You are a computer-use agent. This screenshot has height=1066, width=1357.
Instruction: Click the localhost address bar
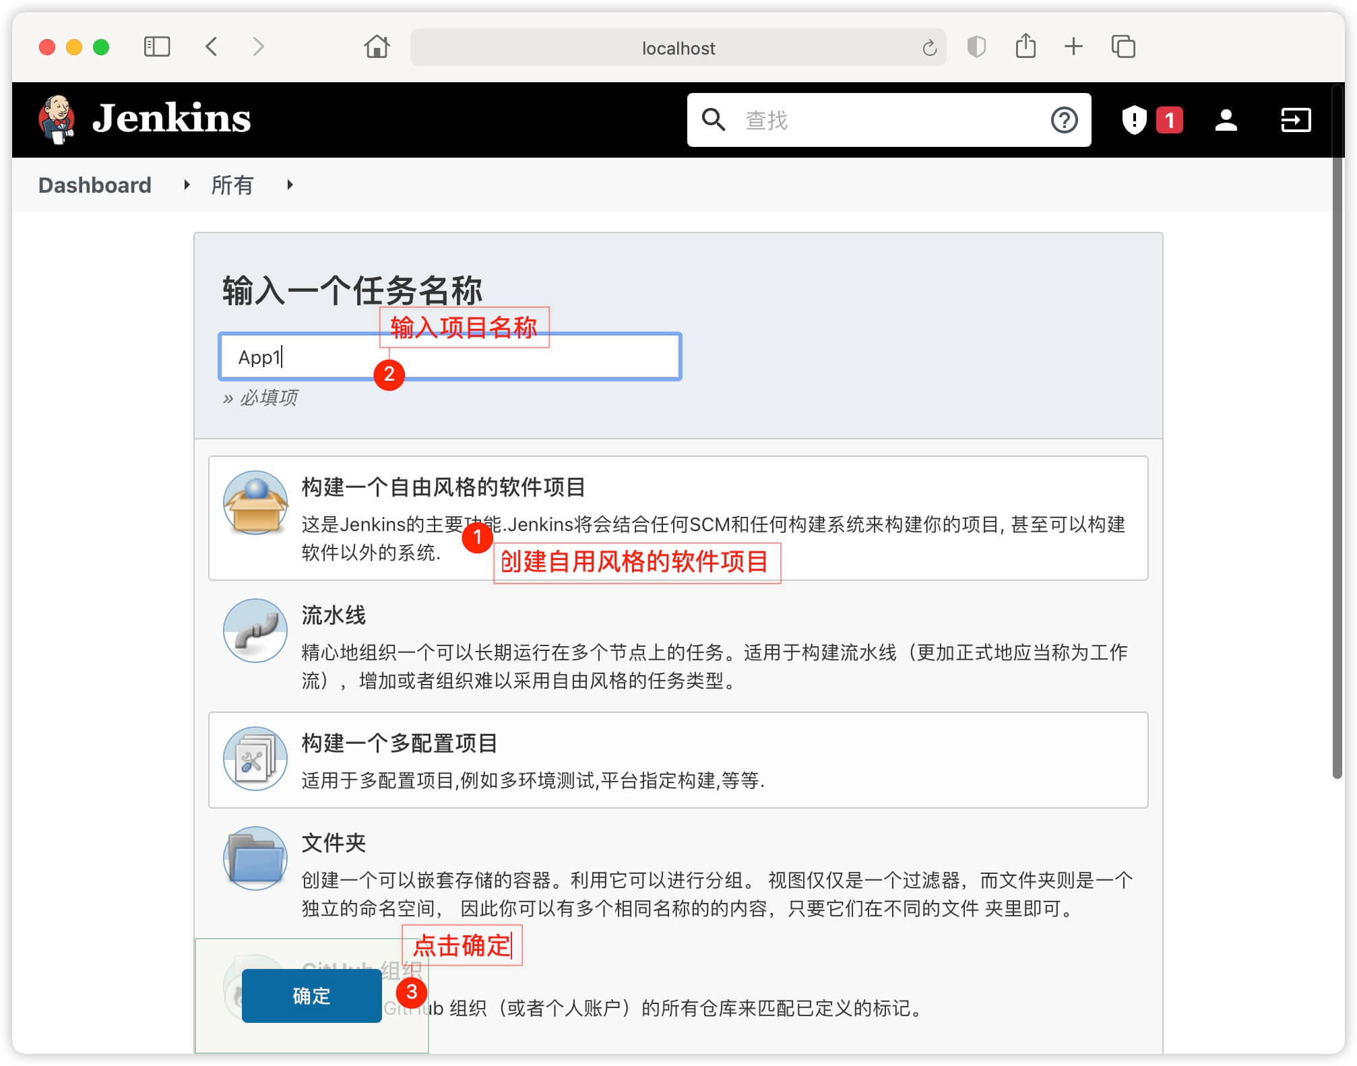pos(678,47)
